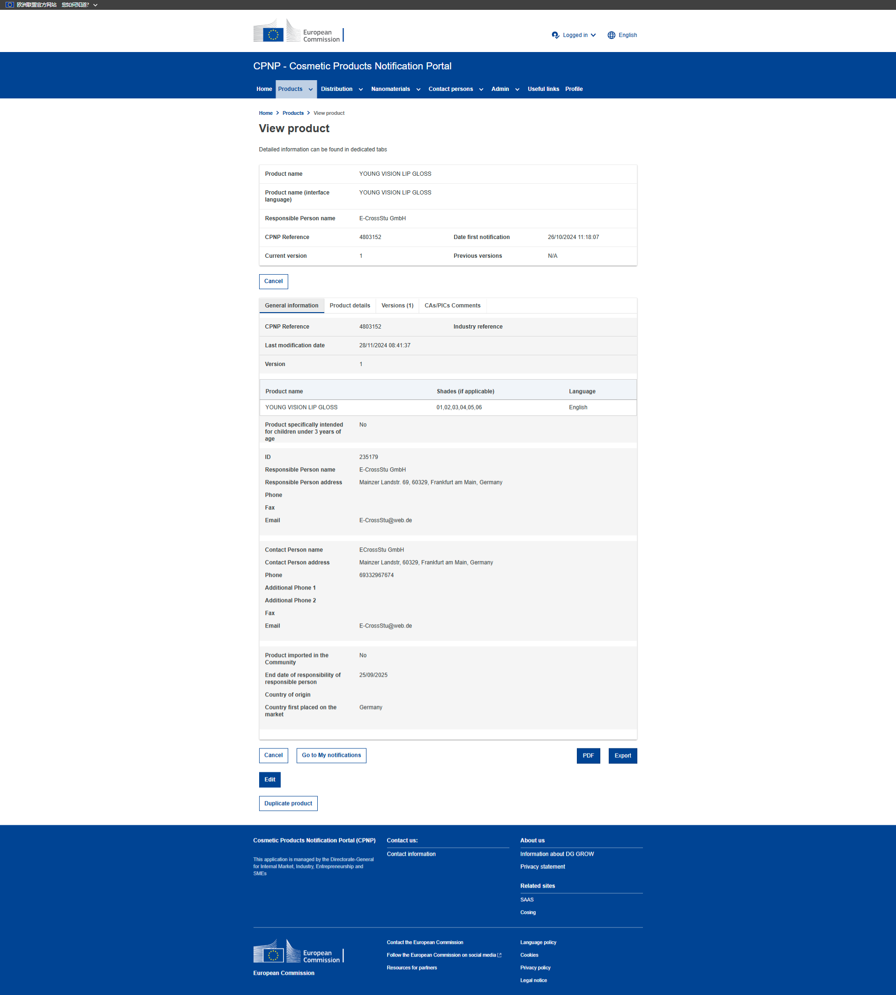Click the Products breadcrumb link
The width and height of the screenshot is (896, 995).
click(x=293, y=113)
